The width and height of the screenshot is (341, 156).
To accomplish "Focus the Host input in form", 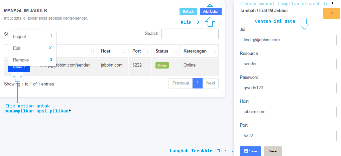I will (x=288, y=112).
